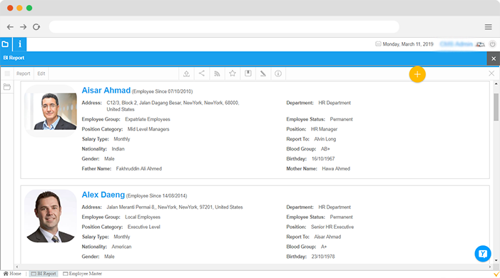
Task: Select the text 'Alvin Long'
Action: (x=325, y=139)
